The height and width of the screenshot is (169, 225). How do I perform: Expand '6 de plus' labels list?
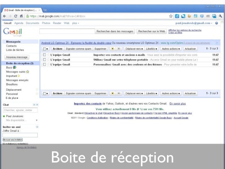12,98
